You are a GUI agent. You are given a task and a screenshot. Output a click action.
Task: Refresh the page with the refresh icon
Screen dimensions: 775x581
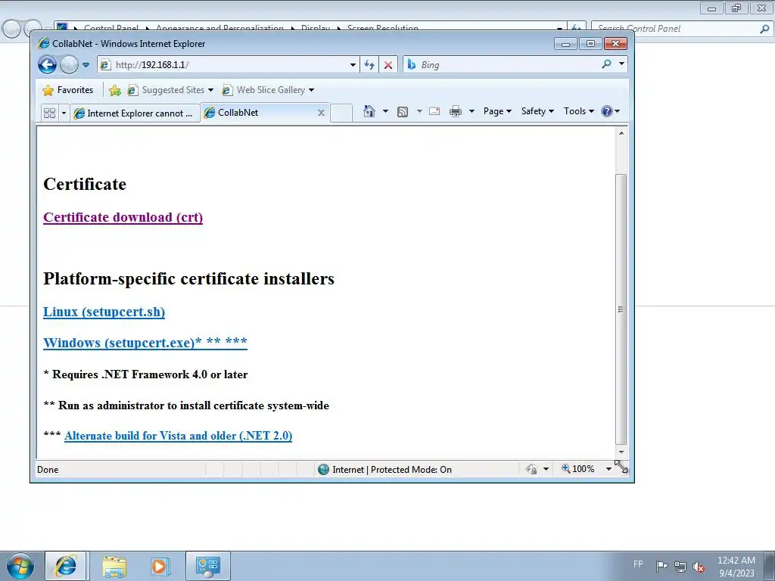[369, 65]
